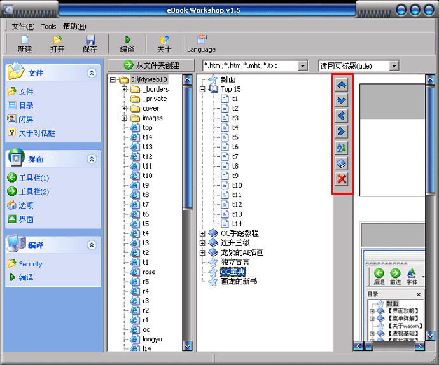
Task: Click the move down arrow button
Action: pyautogui.click(x=342, y=100)
